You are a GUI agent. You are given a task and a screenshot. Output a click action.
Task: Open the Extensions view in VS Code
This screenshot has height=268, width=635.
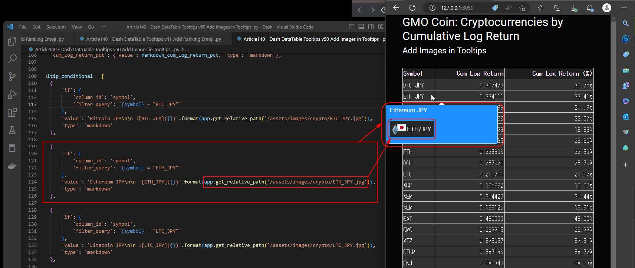[12, 112]
